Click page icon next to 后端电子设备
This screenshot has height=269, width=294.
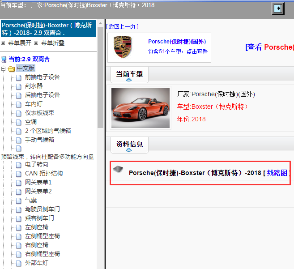(x=18, y=95)
